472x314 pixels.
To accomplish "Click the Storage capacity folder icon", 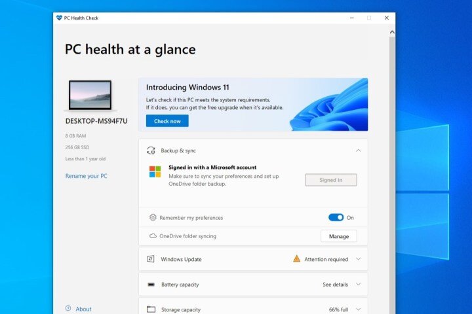I will tap(151, 309).
